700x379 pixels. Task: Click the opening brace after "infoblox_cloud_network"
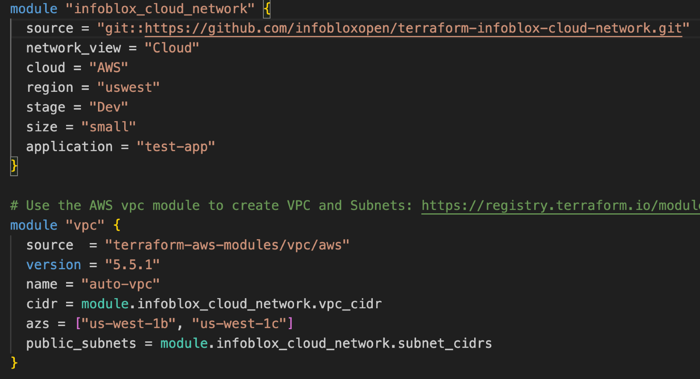pos(267,9)
